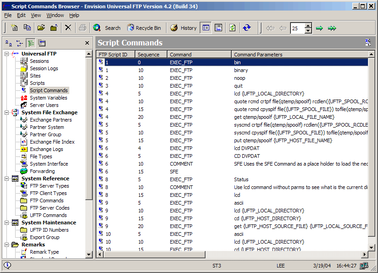Toggle large icons view in navigation panel
378x273 pixels.
pyautogui.click(x=9, y=43)
